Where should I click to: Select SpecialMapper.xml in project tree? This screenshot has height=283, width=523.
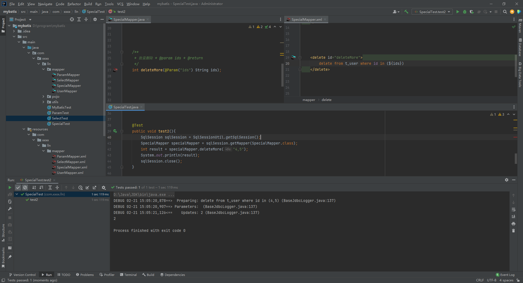point(72,167)
